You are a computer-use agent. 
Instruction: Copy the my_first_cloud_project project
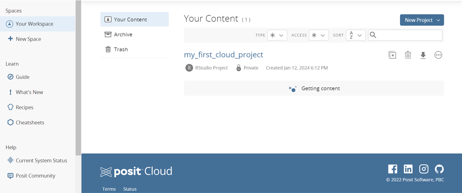[x=392, y=55]
